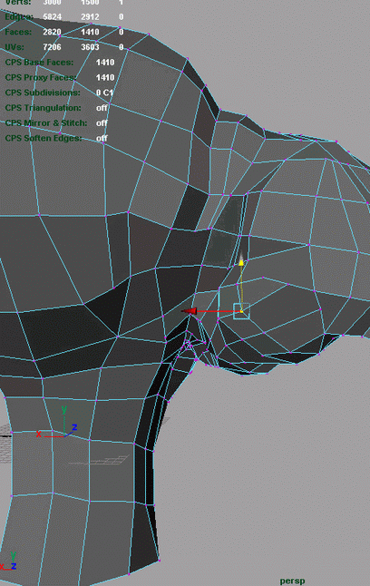Click the off value beside CPS Triangulation
Screen dimensions: 370x586
102,108
